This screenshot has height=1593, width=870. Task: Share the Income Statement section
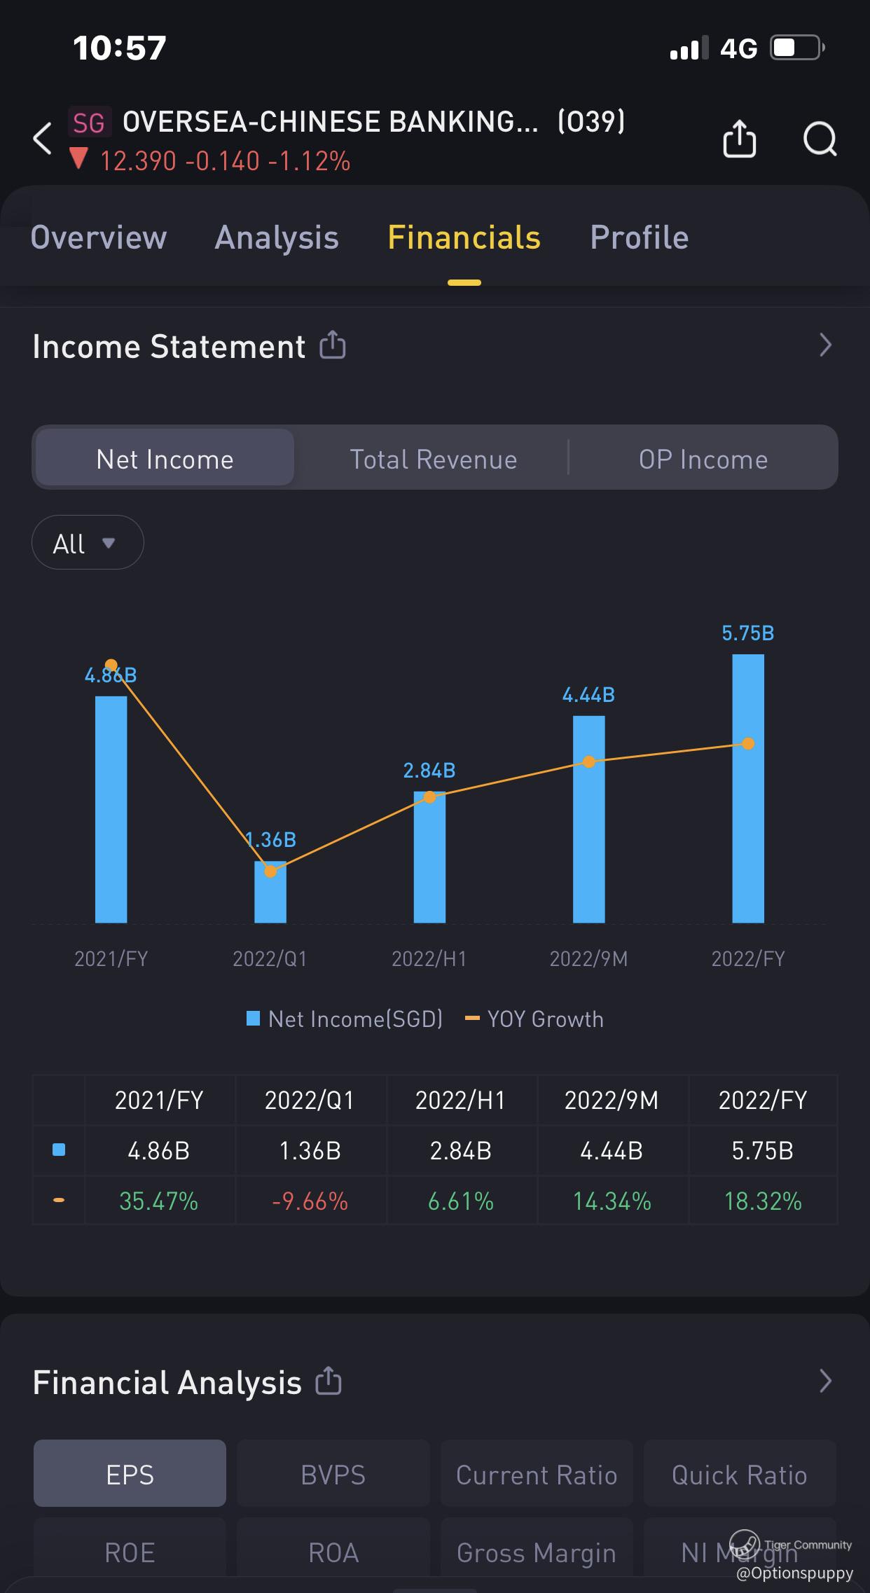tap(333, 345)
